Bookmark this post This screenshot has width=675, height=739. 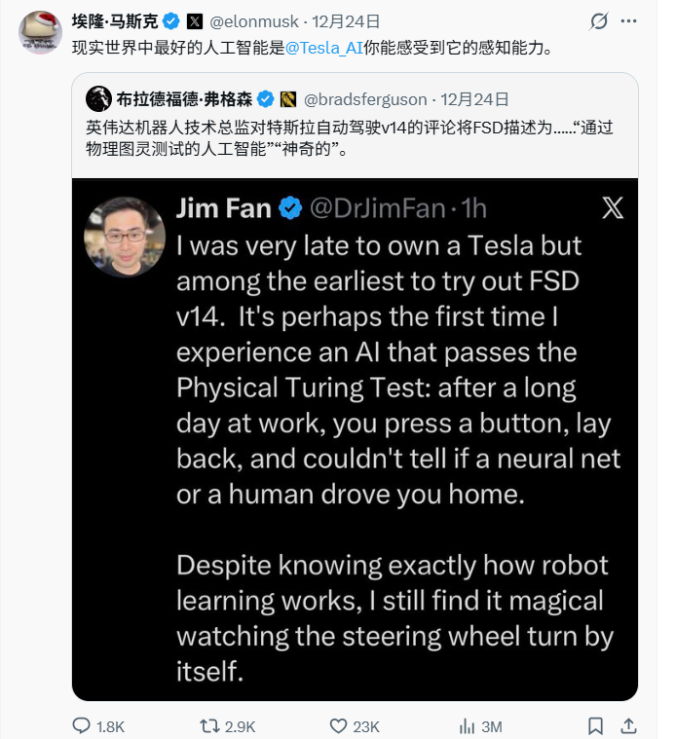pos(593,725)
